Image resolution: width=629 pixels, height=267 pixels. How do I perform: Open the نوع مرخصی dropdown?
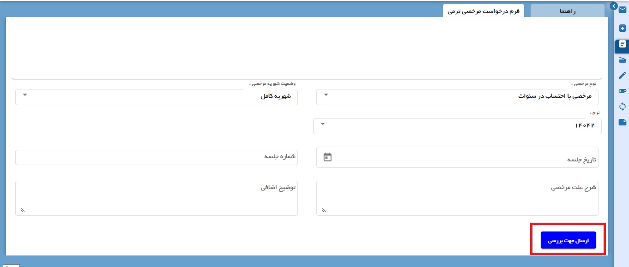click(x=457, y=97)
